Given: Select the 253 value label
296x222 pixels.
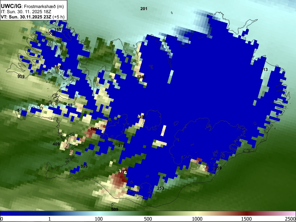Looking at the screenshot, I should (x=161, y=188).
